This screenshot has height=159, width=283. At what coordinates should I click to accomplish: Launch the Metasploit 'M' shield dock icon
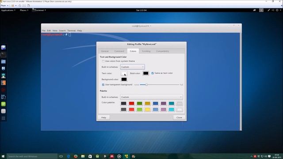click(x=4, y=68)
